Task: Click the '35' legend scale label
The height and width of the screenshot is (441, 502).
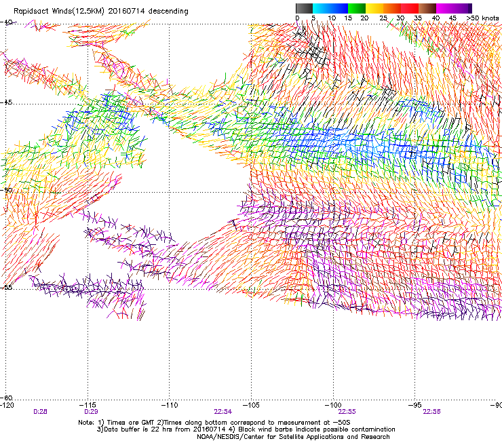Action: click(x=418, y=18)
